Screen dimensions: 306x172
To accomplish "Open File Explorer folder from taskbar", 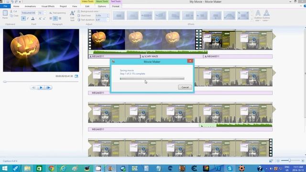I will 27,168.
